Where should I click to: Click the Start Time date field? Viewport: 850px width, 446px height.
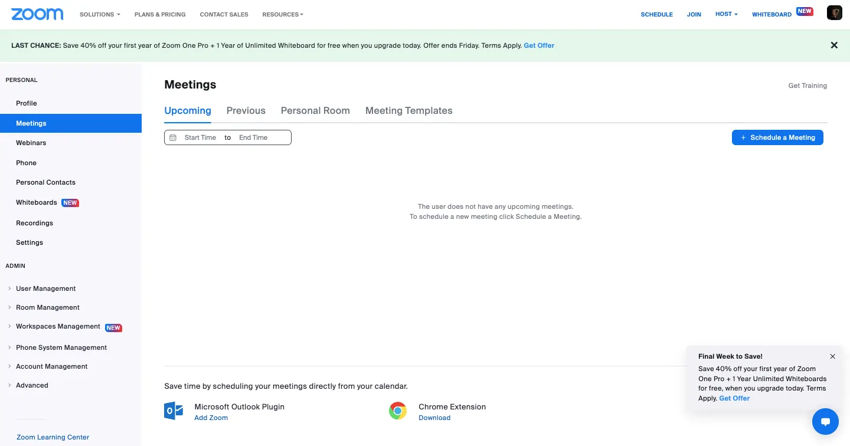[200, 137]
